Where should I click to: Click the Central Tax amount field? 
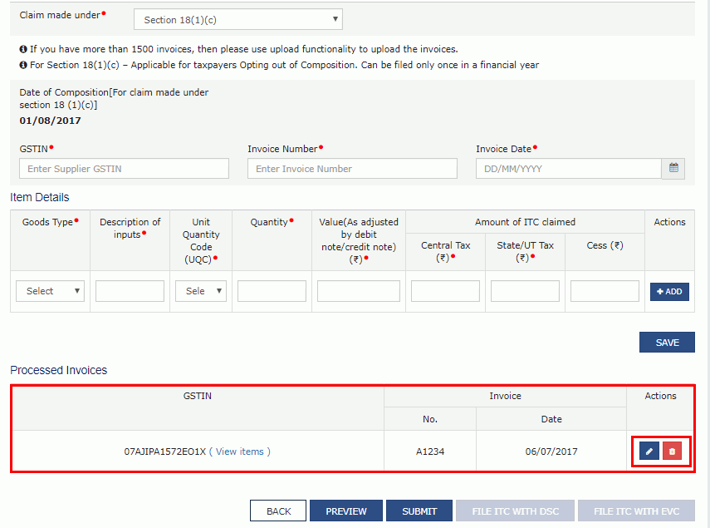pyautogui.click(x=445, y=291)
